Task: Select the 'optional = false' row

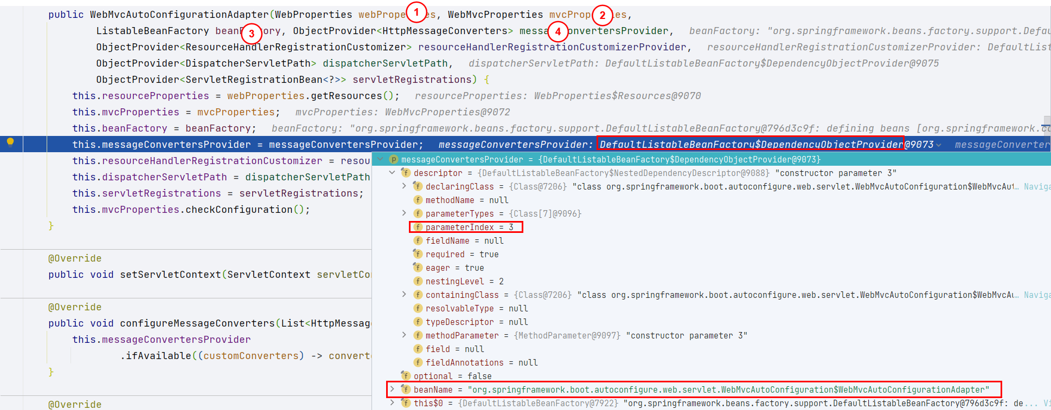Action: (712, 376)
